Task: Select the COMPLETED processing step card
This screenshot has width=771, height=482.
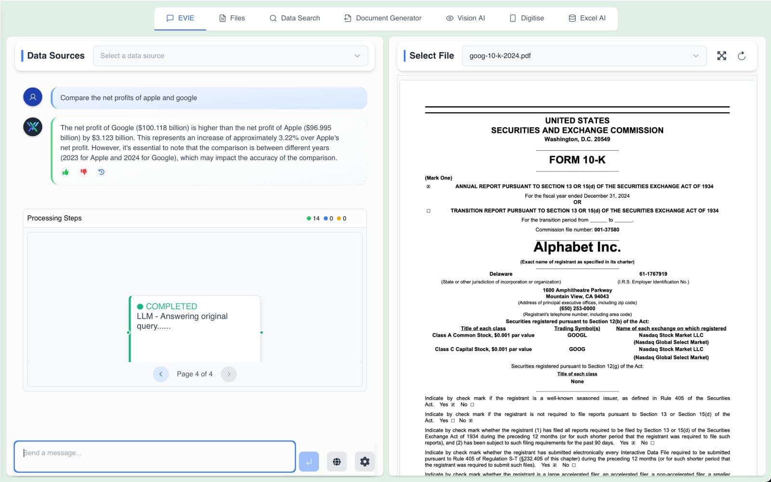Action: point(195,329)
